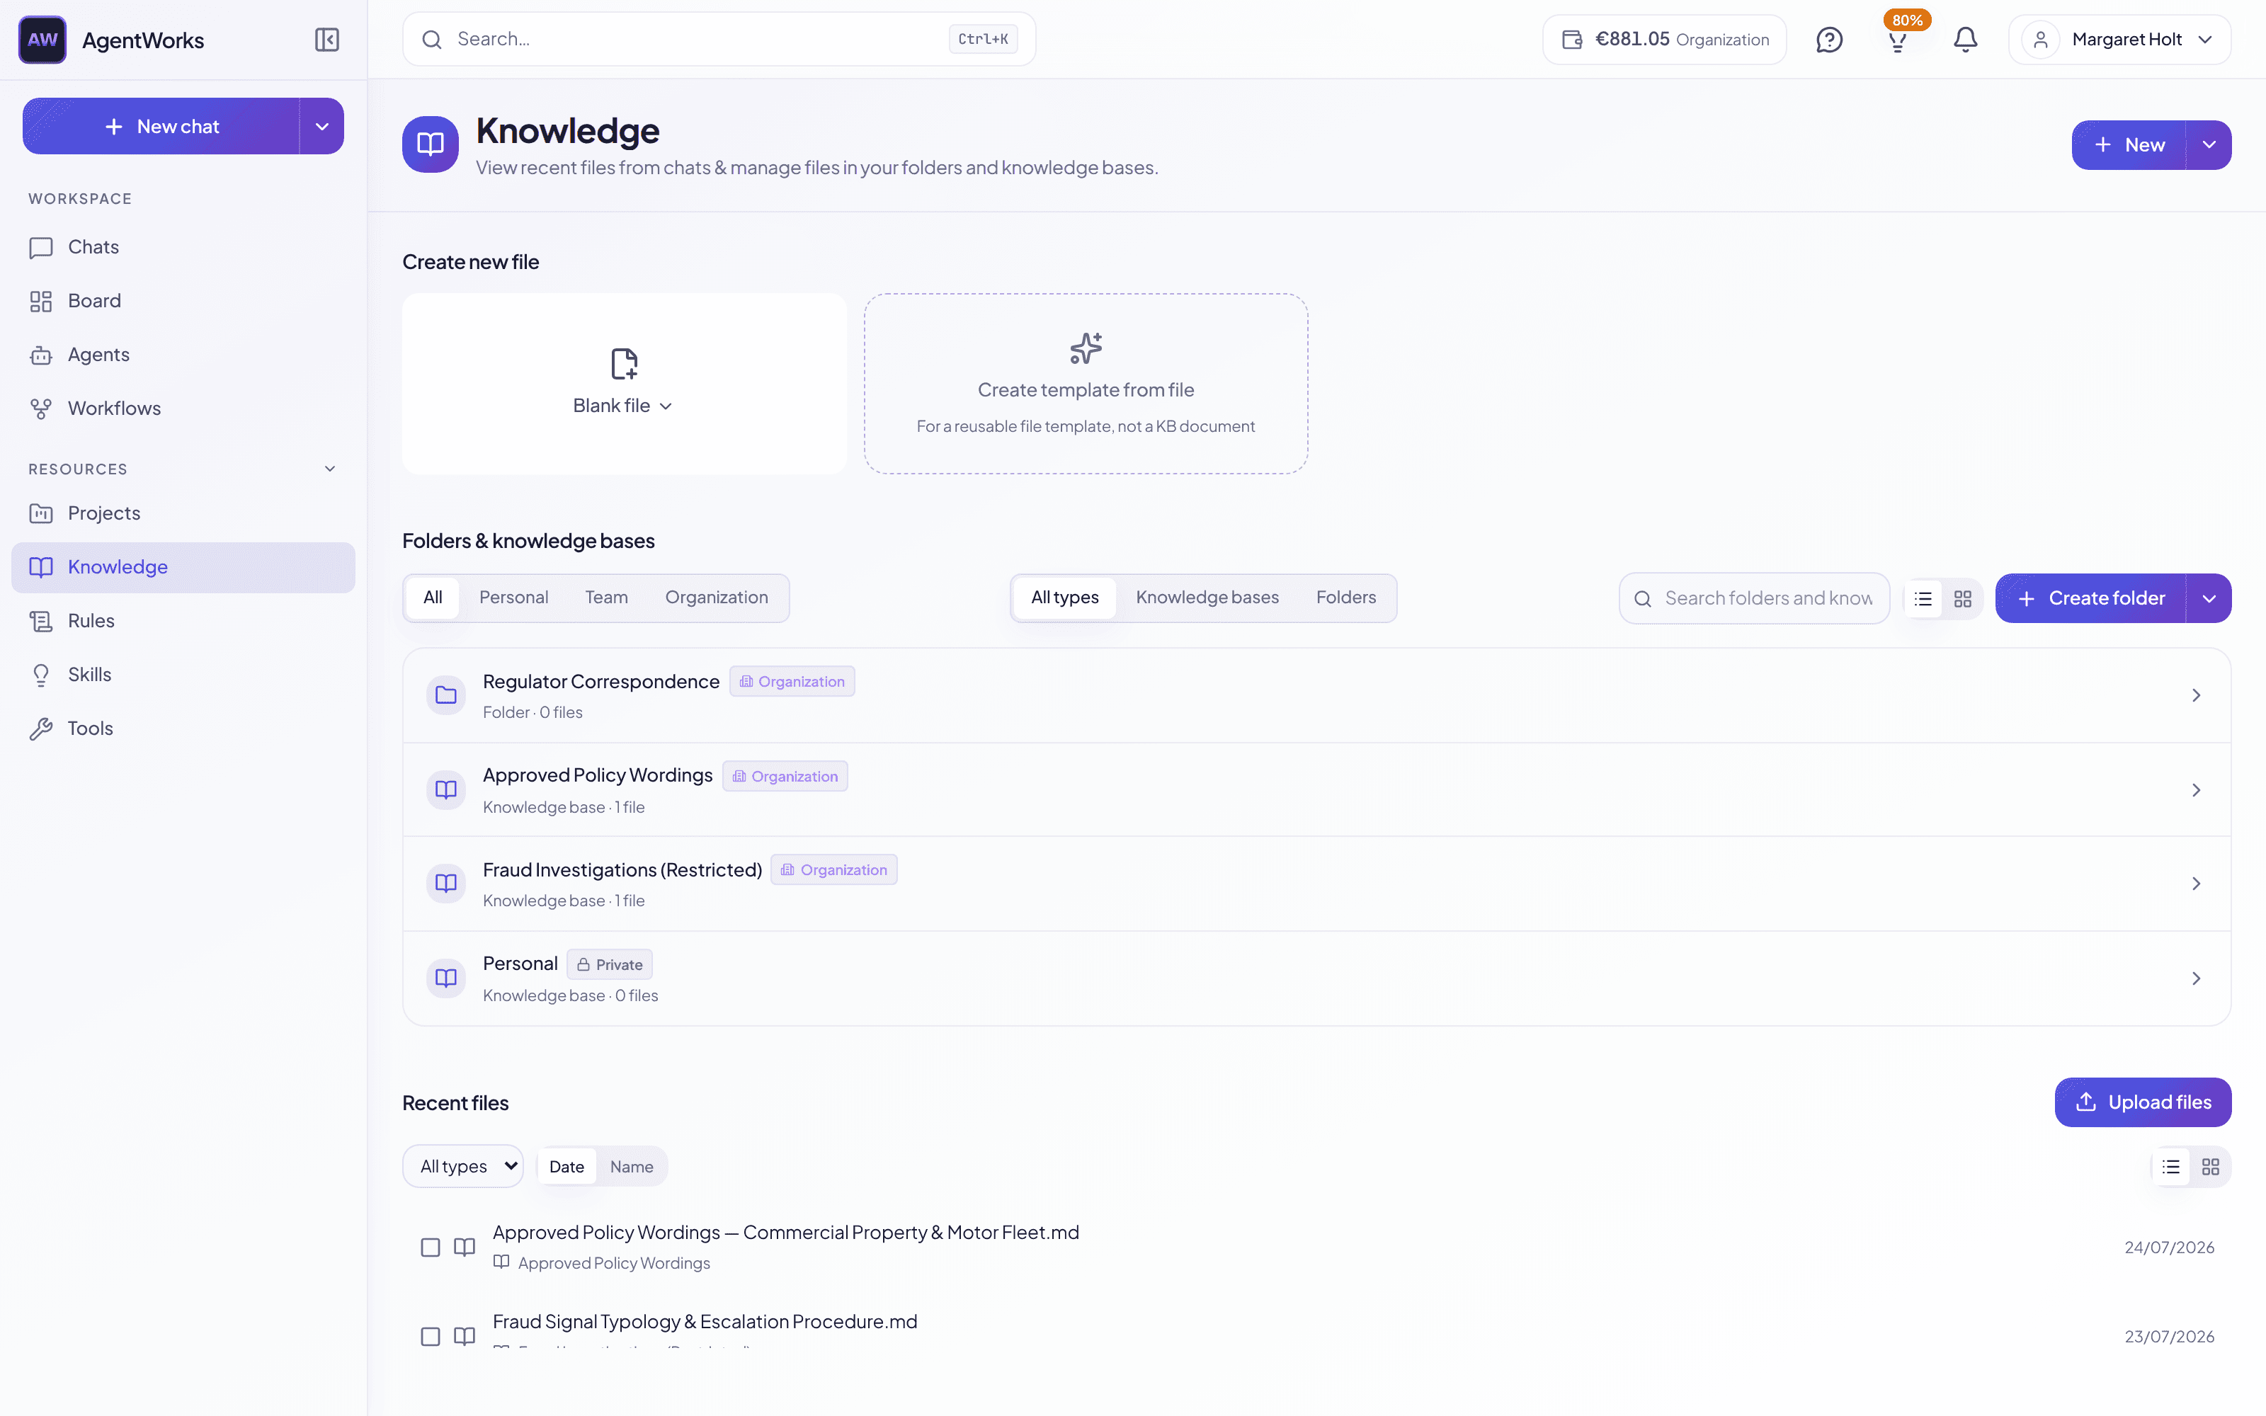Screen dimensions: 2266x1416
Task: Open Workflows in the sidebar
Action: click(x=183, y=409)
